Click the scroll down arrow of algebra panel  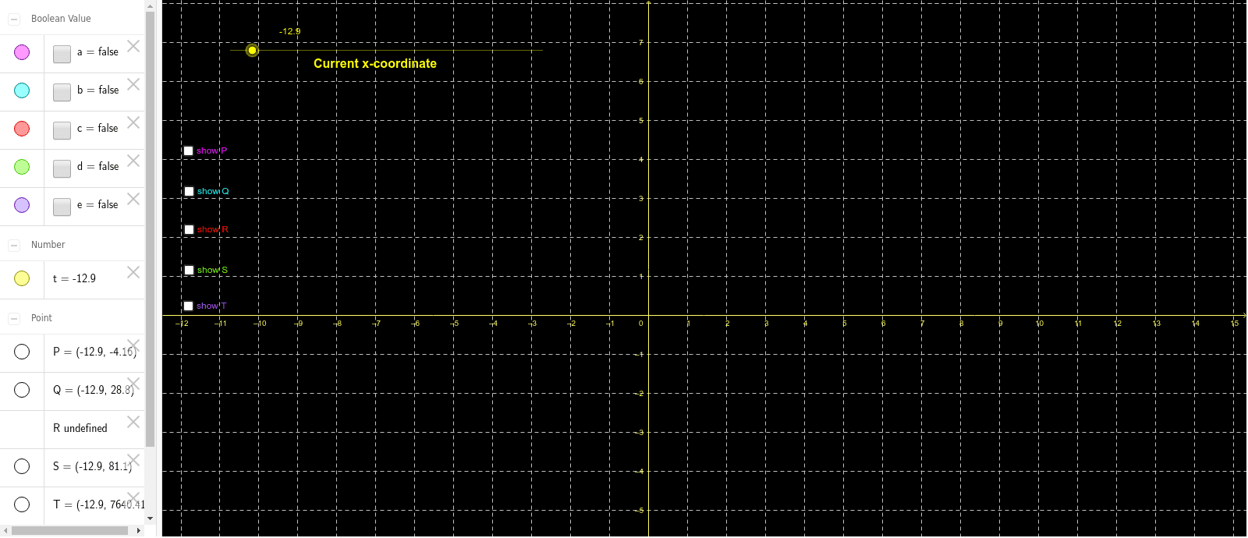pos(151,519)
